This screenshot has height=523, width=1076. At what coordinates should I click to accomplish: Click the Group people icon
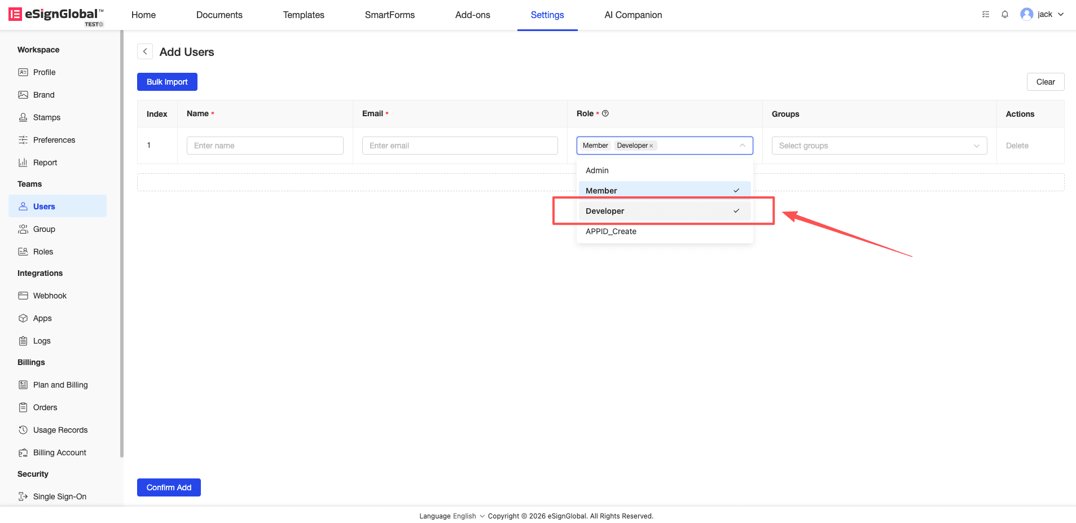[23, 229]
